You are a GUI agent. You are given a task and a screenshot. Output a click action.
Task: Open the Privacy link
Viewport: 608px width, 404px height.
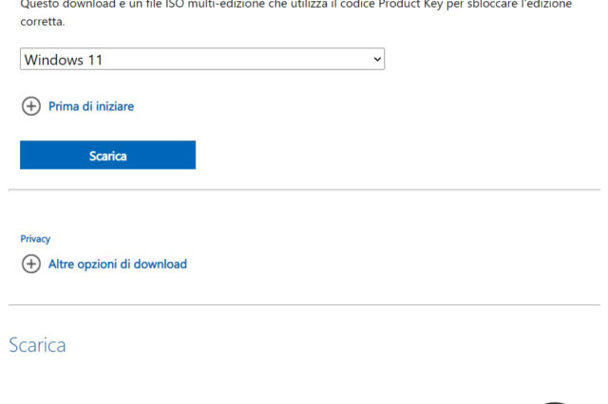(35, 239)
